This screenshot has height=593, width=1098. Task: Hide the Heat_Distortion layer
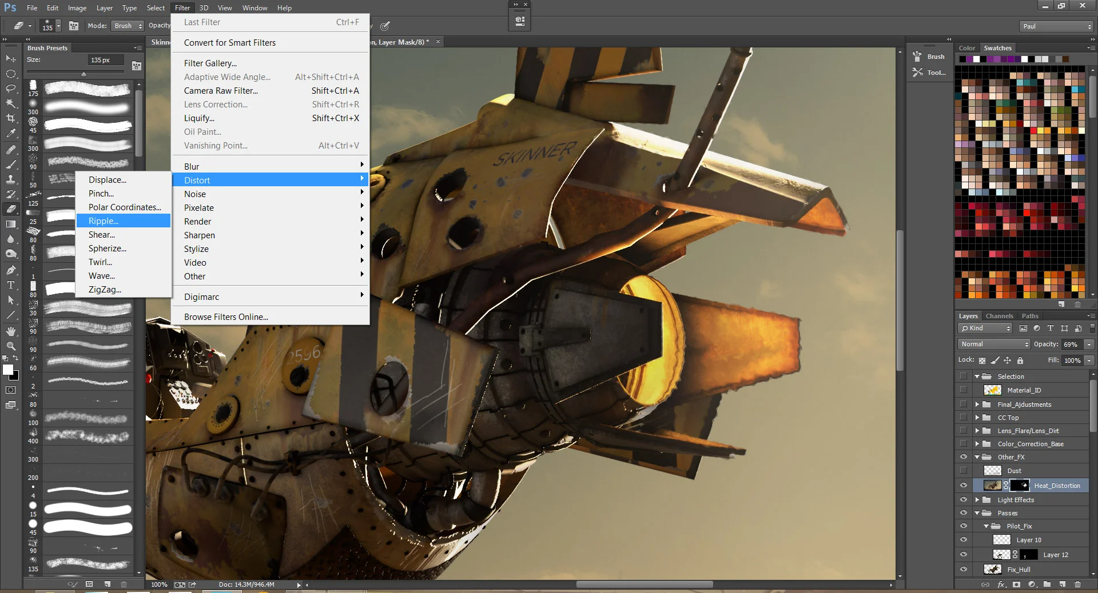point(964,486)
